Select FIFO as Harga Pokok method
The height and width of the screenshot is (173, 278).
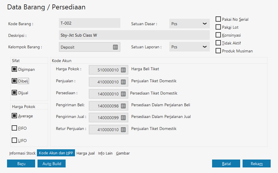14,128
